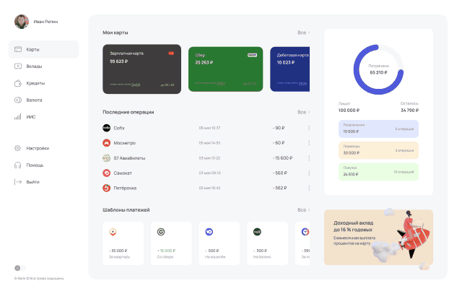The width and height of the screenshot is (462, 294).
Task: Open the Мосметро logo in recent operations
Action: [106, 143]
